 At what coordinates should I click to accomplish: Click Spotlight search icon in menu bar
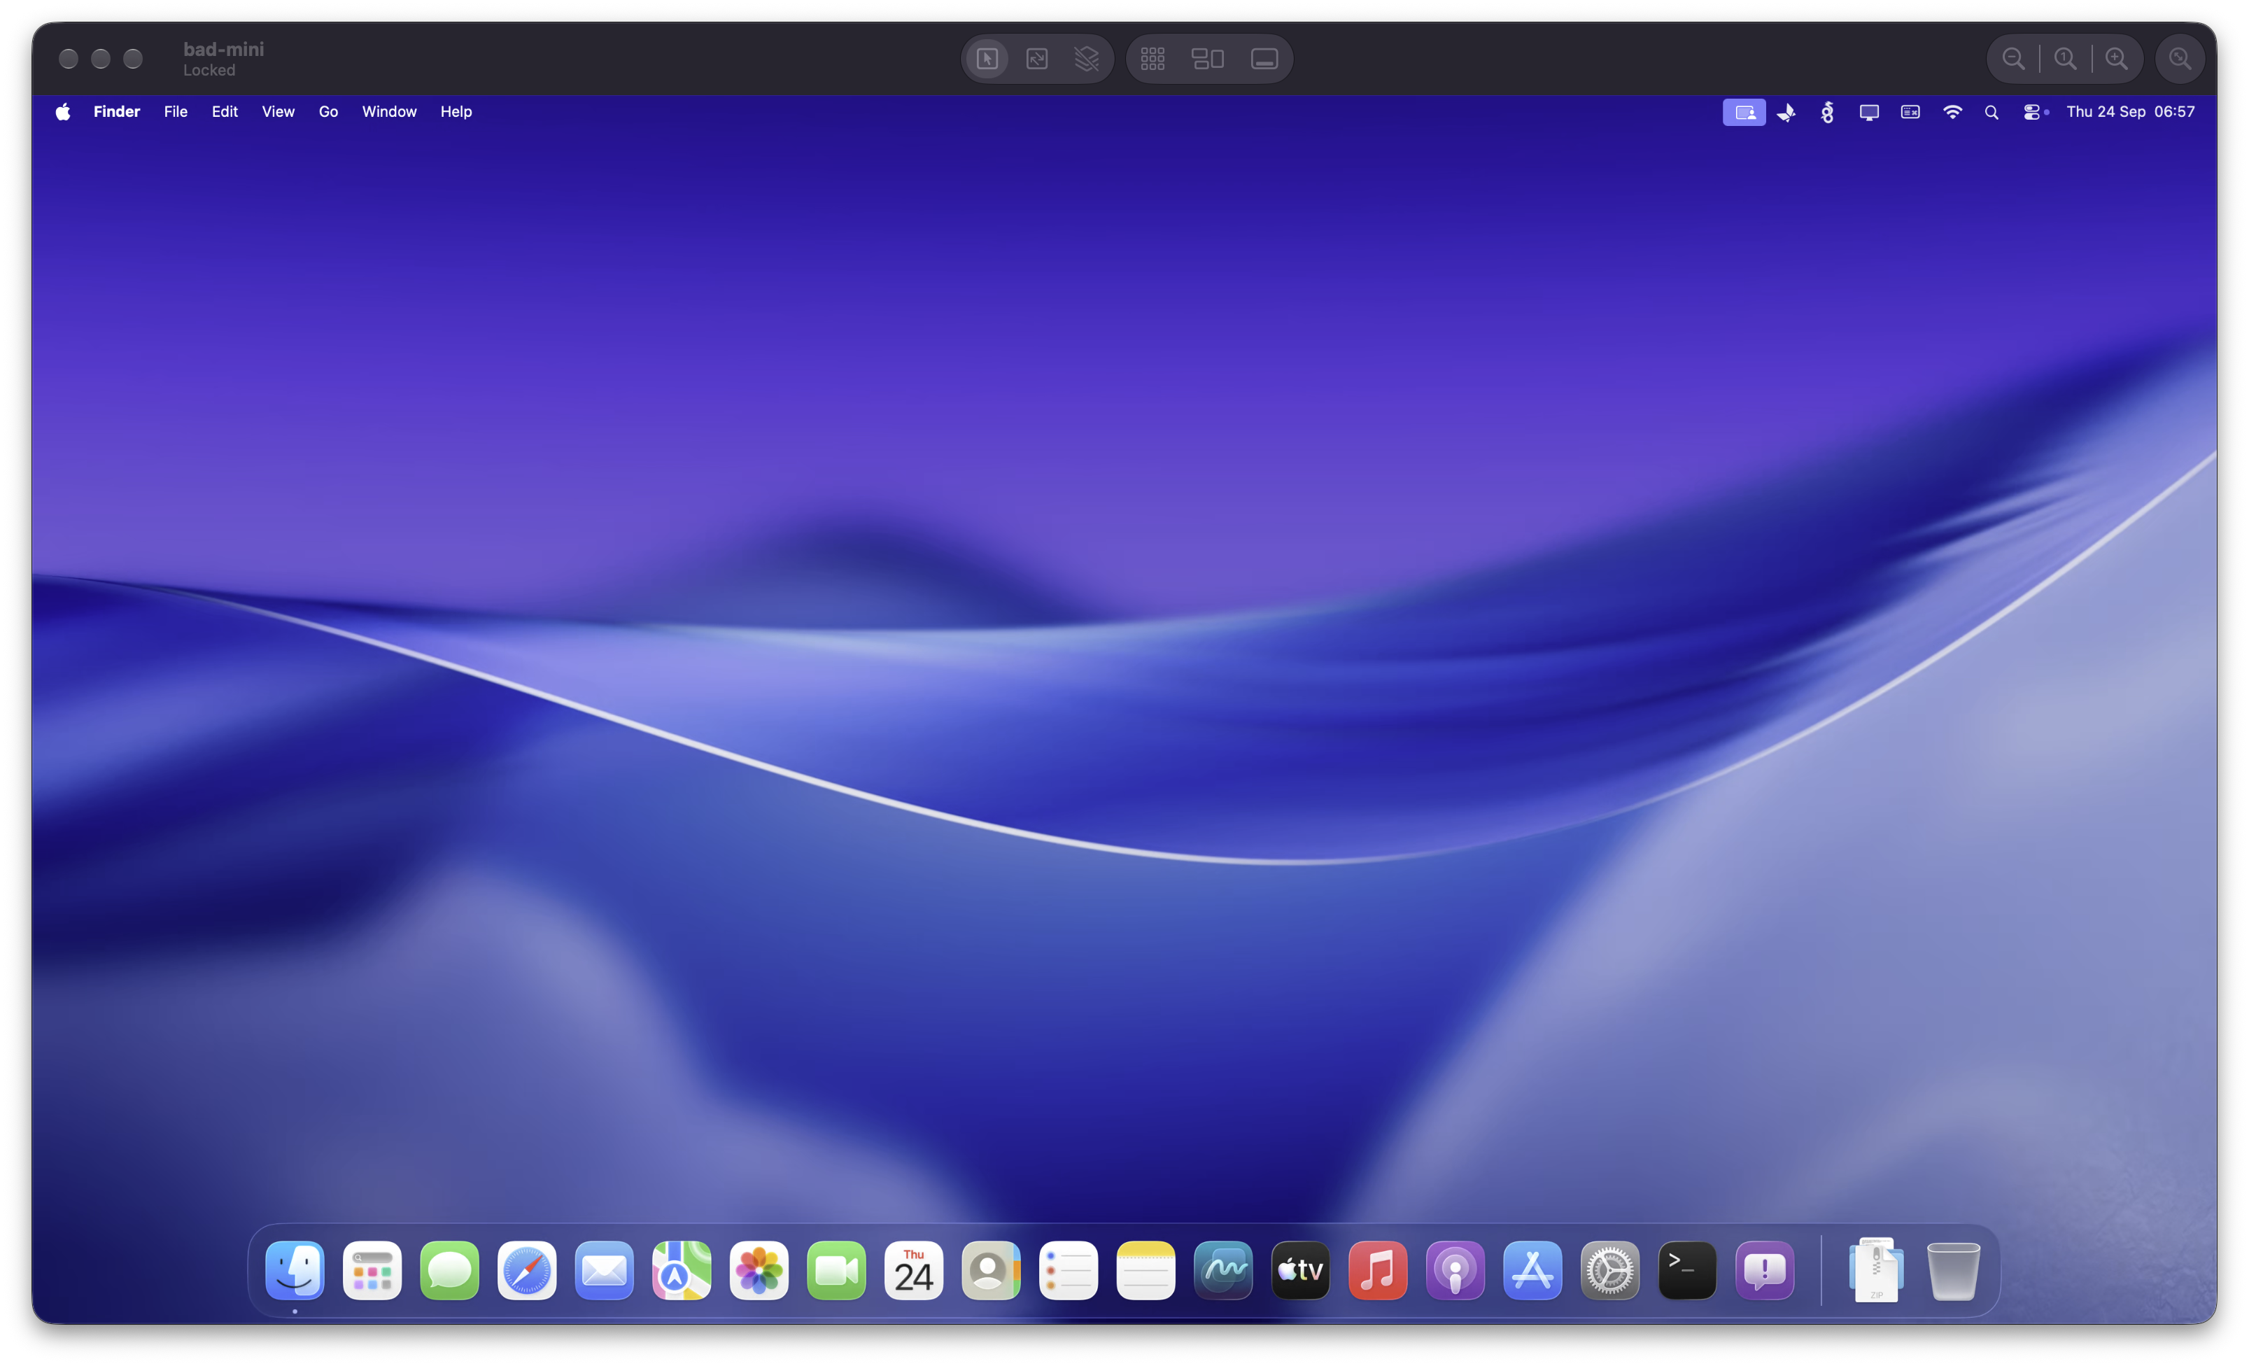(1991, 112)
